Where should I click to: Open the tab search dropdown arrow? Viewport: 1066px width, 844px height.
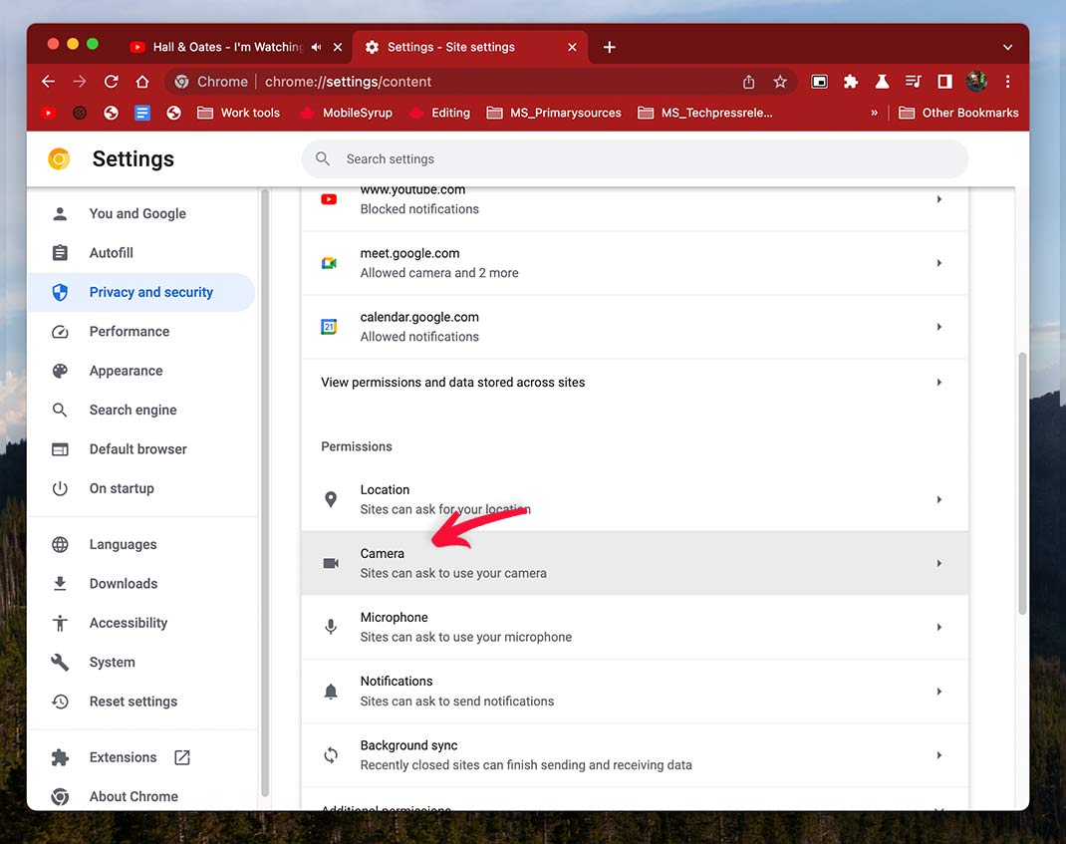(x=1007, y=47)
